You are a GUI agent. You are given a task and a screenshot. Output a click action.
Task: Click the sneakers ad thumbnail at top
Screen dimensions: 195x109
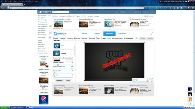pyautogui.click(x=109, y=24)
